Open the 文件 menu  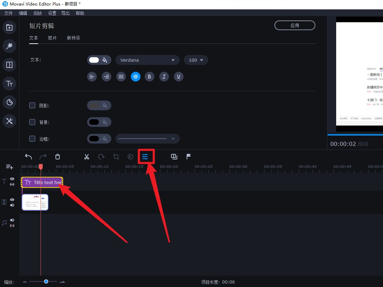(x=9, y=13)
